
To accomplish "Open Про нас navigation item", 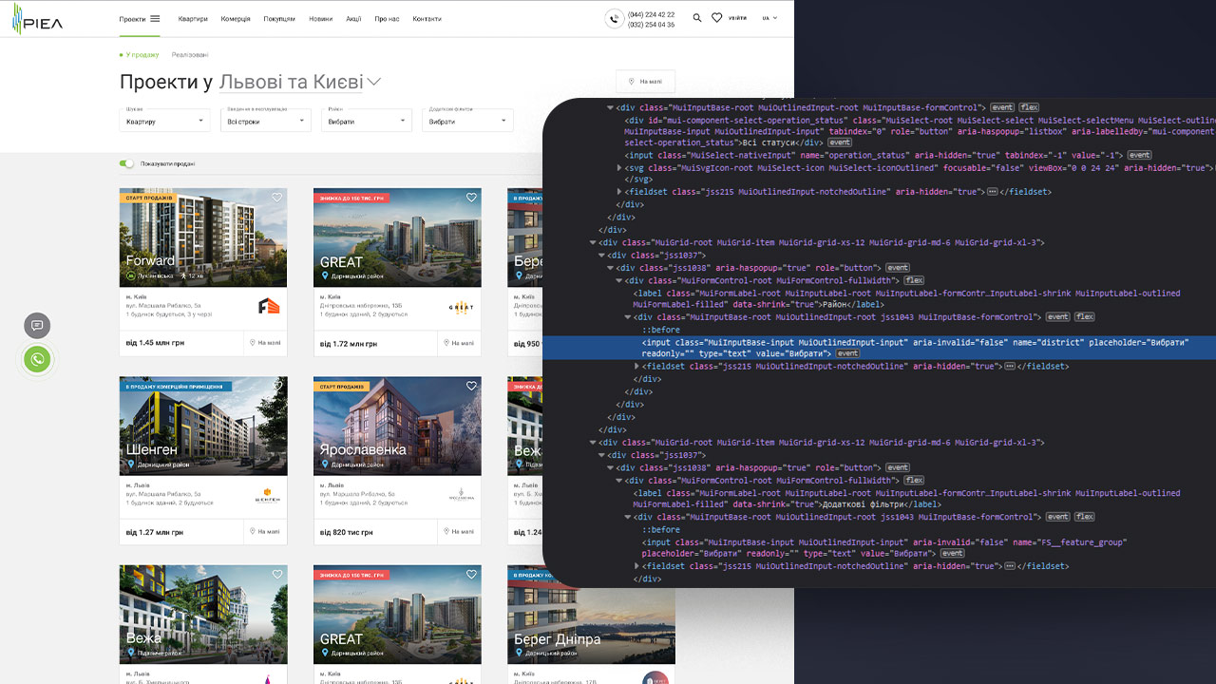I will click(x=387, y=19).
